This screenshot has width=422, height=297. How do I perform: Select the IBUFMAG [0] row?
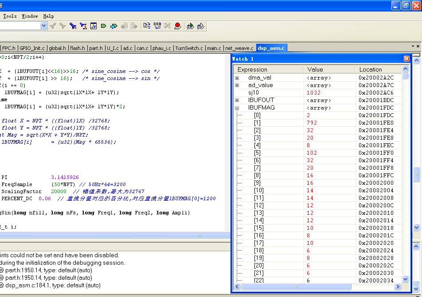click(x=317, y=115)
